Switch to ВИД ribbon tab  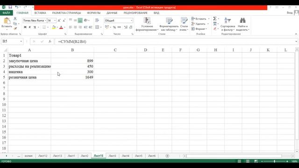pos(157,13)
